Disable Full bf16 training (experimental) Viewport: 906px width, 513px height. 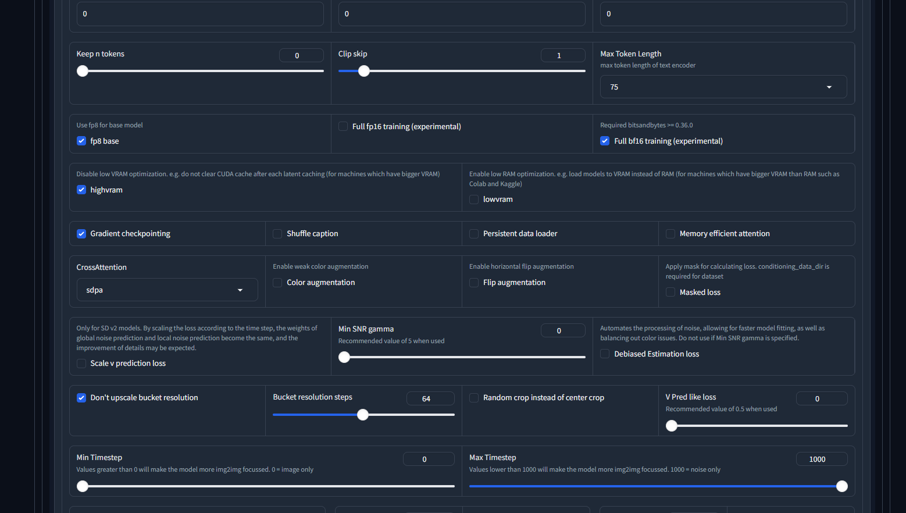coord(605,141)
